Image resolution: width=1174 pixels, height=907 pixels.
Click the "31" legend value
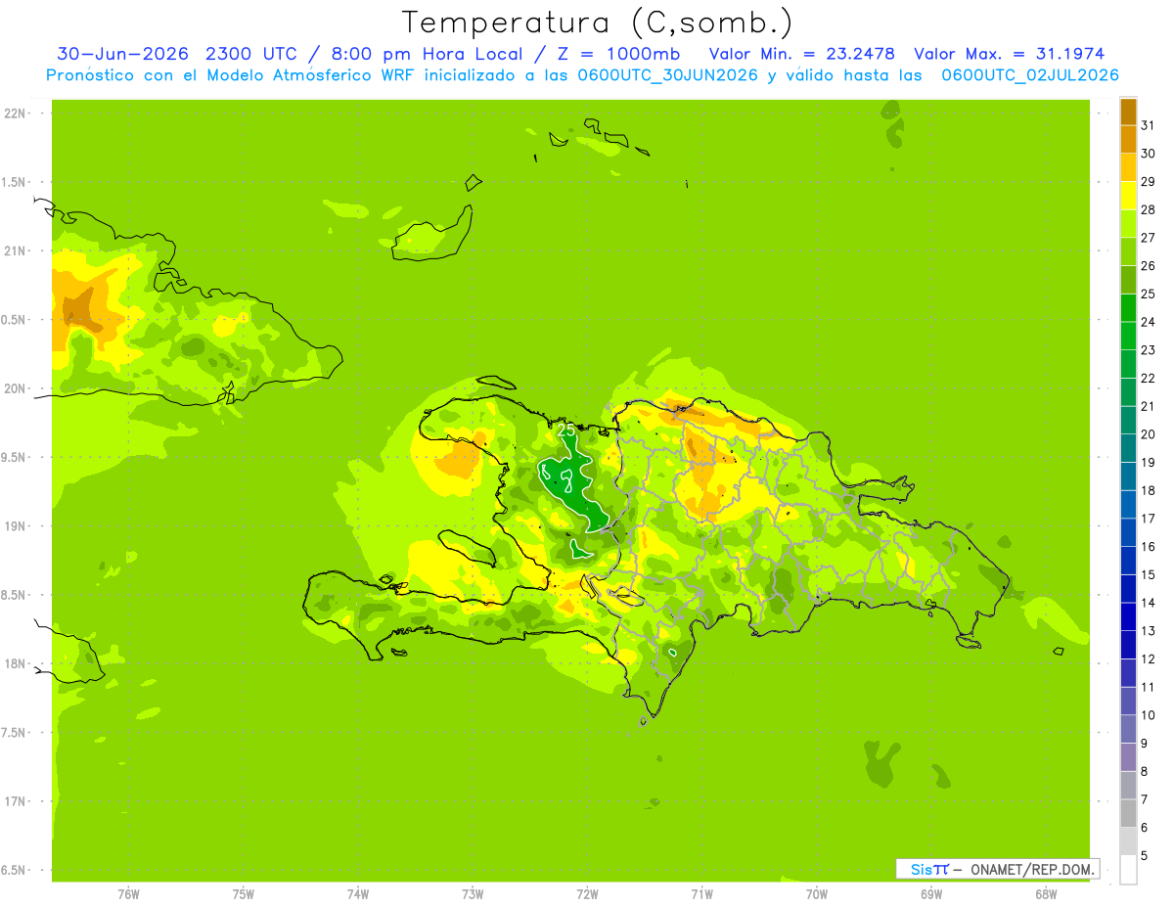pyautogui.click(x=1148, y=125)
